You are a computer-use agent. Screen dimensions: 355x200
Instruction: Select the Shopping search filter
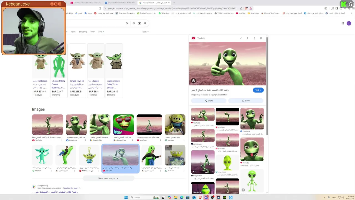83,32
